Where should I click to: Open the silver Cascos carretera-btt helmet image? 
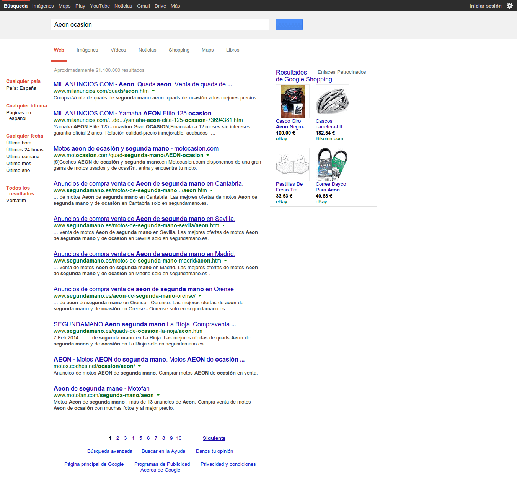click(333, 101)
